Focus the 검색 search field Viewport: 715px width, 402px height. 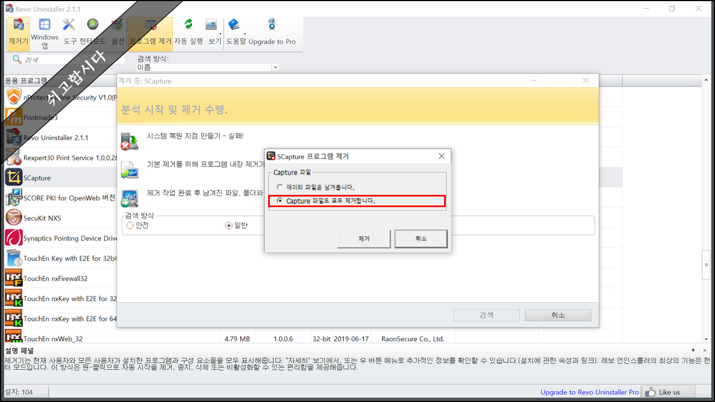pos(67,60)
